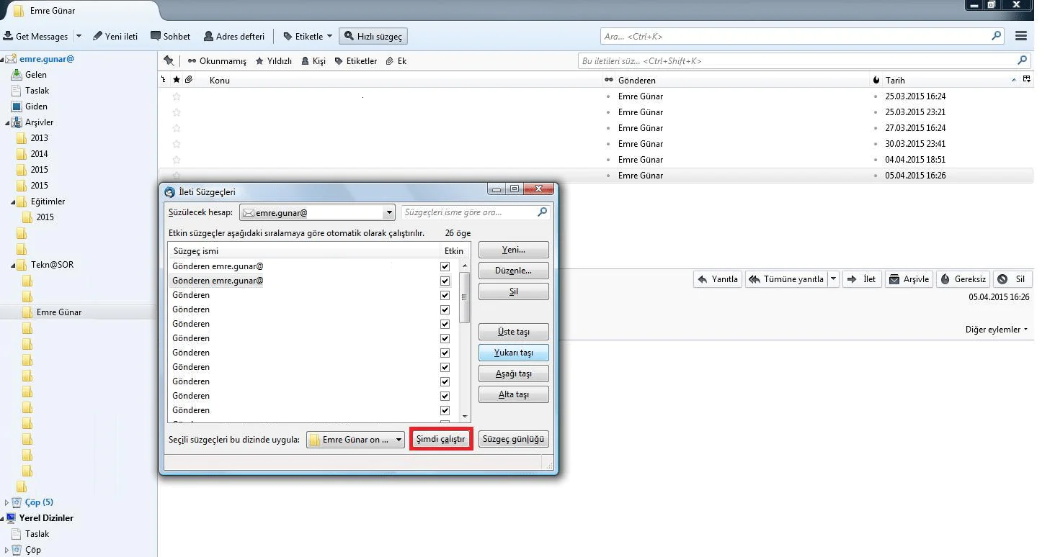Open the target folder dropdown in filters dialog
Viewport: 1055px width, 557px height.
coord(355,440)
